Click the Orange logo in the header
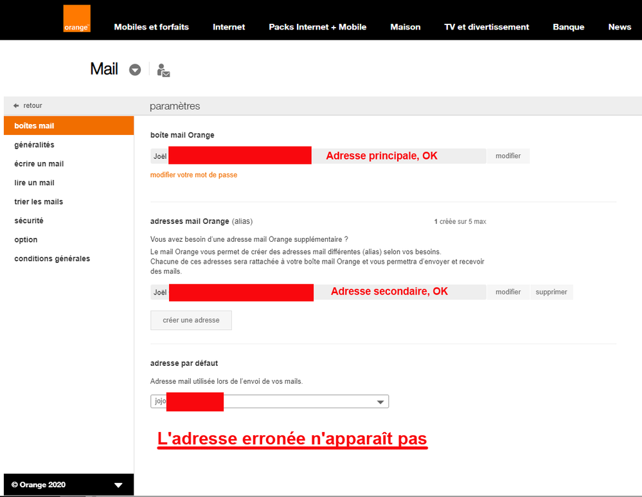Screen dimensions: 642x497 coord(76,19)
